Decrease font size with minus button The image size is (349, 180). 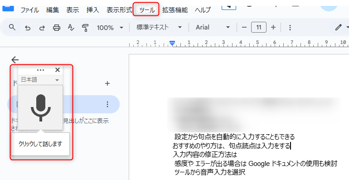244,27
